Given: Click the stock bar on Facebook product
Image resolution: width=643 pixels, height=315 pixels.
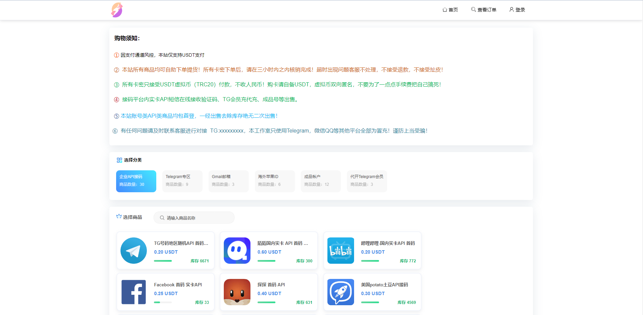Looking at the screenshot, I should tap(163, 303).
